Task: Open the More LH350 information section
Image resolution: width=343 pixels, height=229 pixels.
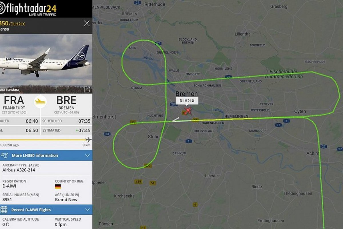Action: click(46, 155)
